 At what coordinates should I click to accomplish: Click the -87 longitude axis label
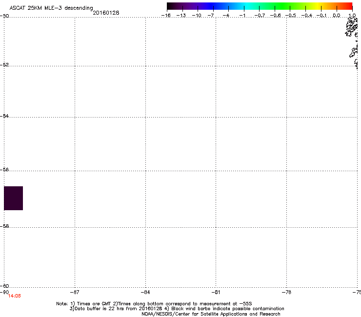[x=75, y=292]
